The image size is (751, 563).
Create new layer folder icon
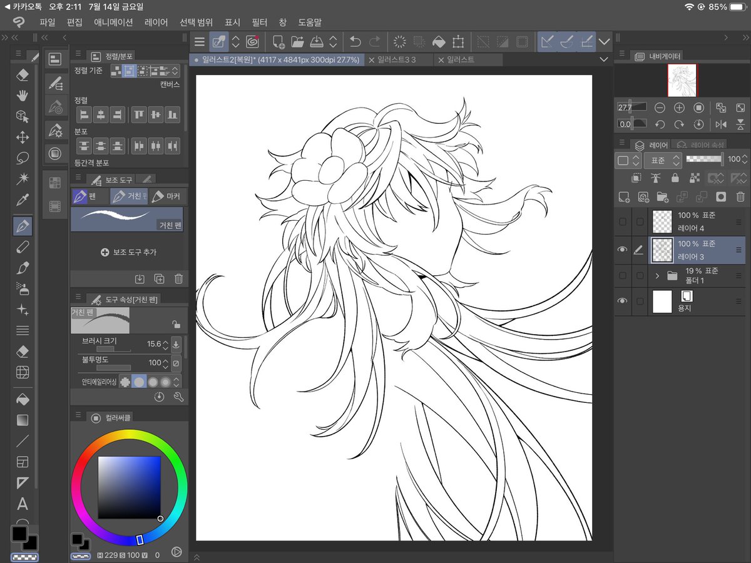pyautogui.click(x=663, y=197)
